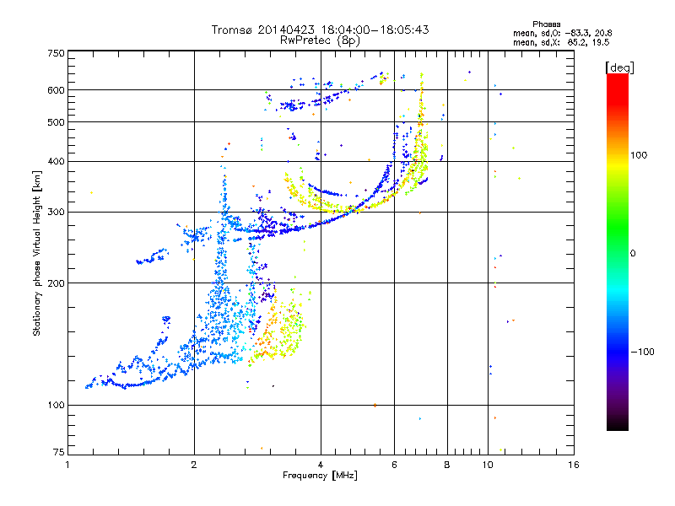Image resolution: width=675 pixels, height=506 pixels.
Task: Click the x-axis tick label '1'
Action: coord(67,465)
